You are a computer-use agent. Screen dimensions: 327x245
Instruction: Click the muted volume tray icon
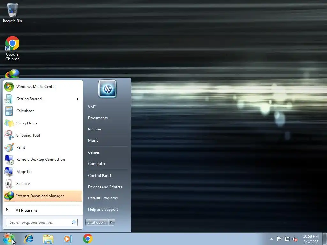coord(295,239)
